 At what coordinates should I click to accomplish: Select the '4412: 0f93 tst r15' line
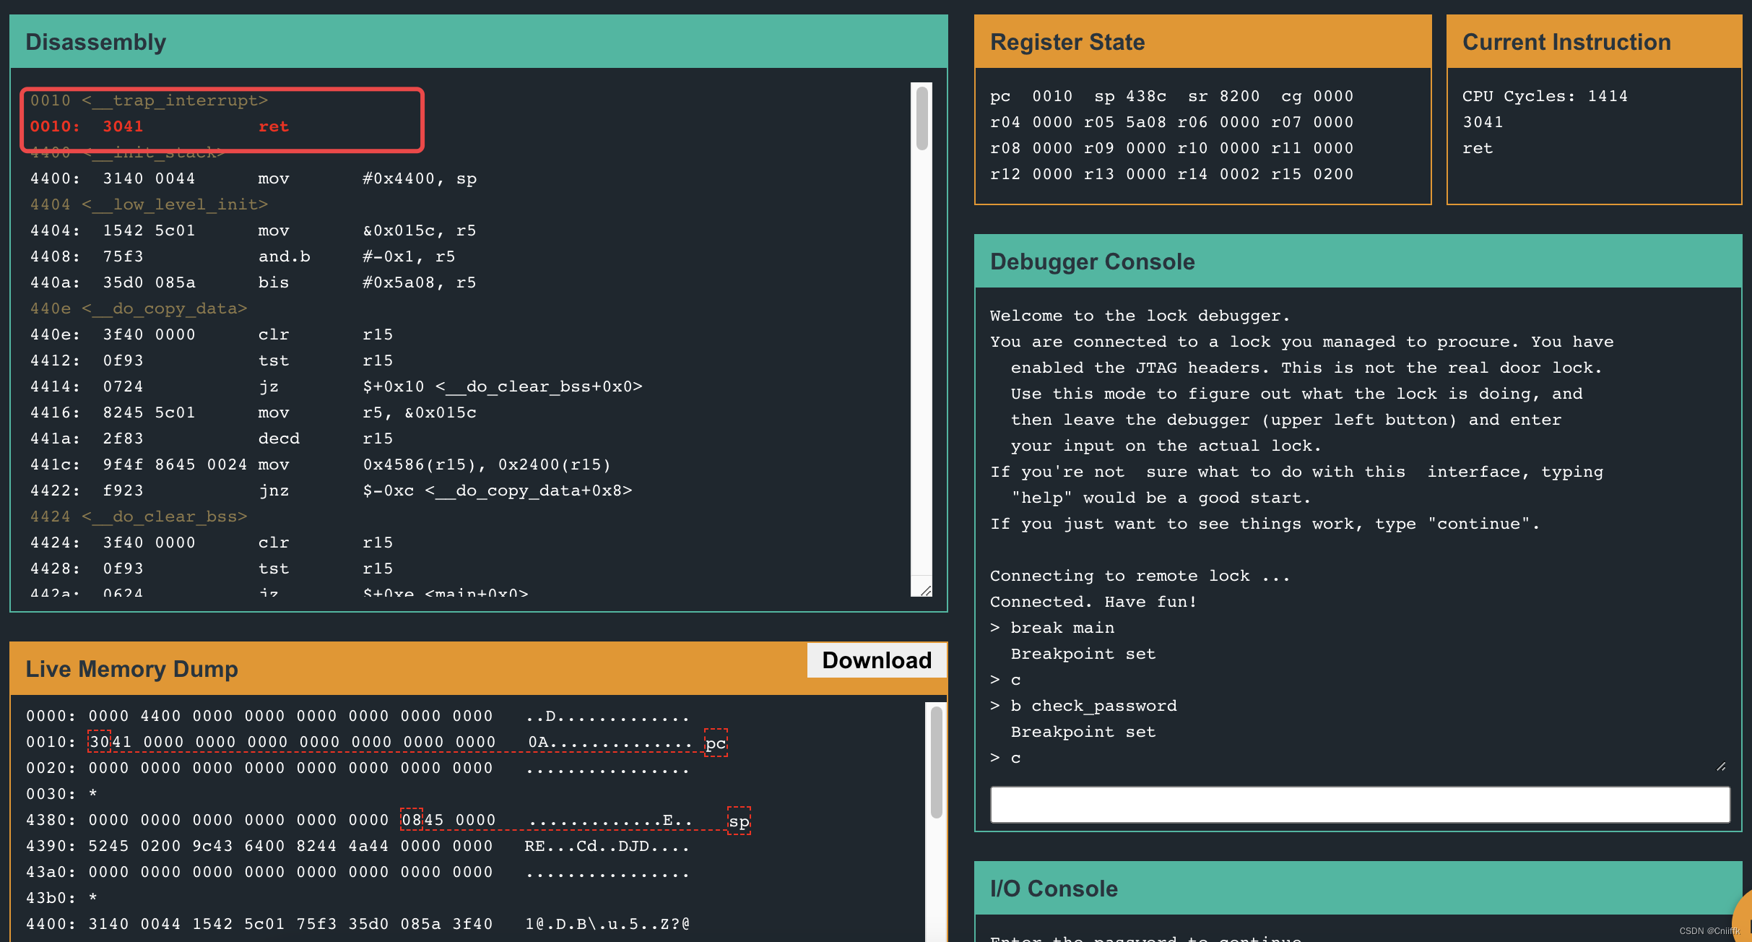pos(212,360)
